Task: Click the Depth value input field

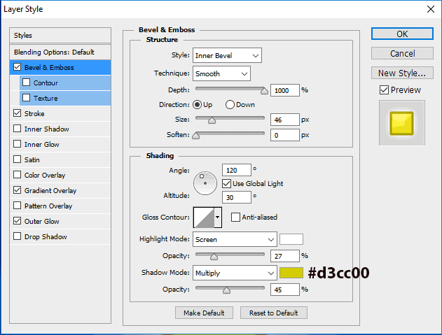Action: (x=284, y=90)
